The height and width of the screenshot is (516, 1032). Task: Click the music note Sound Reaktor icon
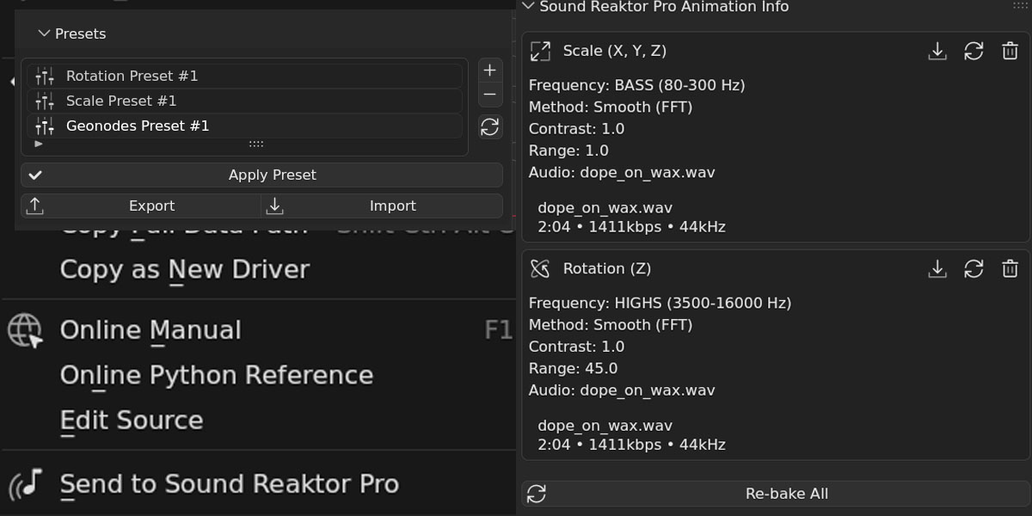coord(27,484)
